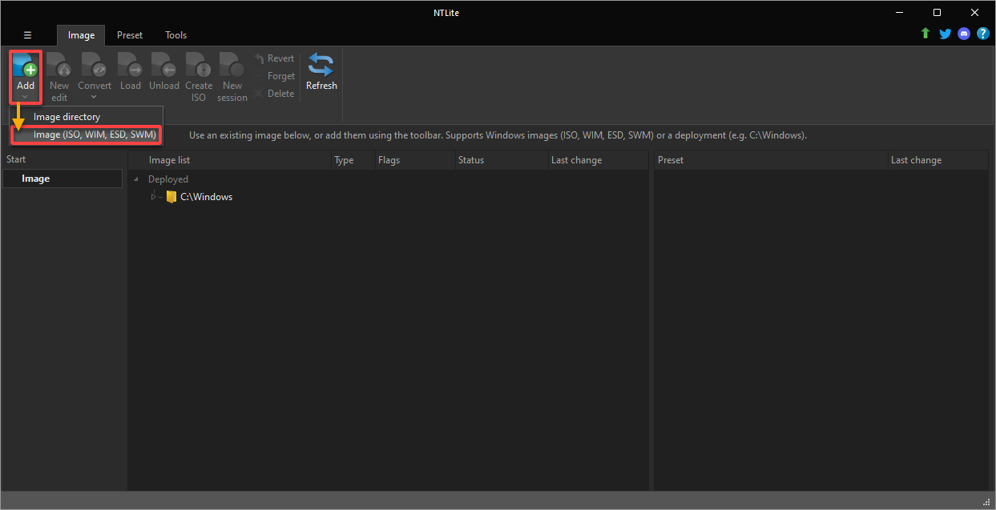
Task: Expand the C:\Windows tree node
Action: 153,197
